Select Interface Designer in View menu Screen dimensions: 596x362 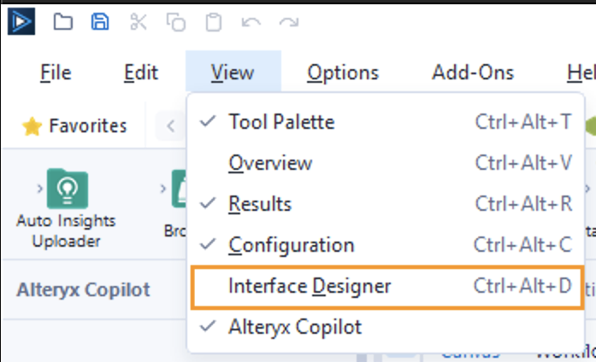point(387,287)
